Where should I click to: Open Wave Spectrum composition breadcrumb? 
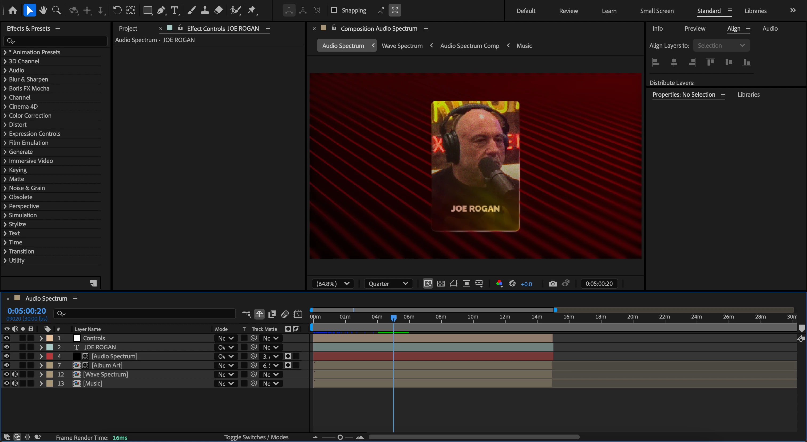(x=402, y=46)
